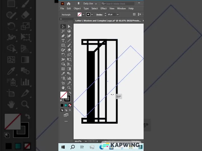Select the Scale tool
The image size is (202, 151).
pos(69,55)
